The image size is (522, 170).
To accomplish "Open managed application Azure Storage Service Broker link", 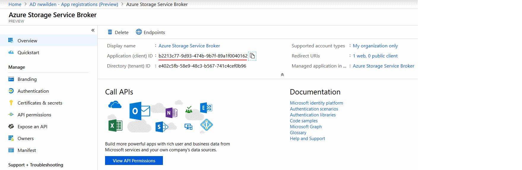I will point(383,66).
